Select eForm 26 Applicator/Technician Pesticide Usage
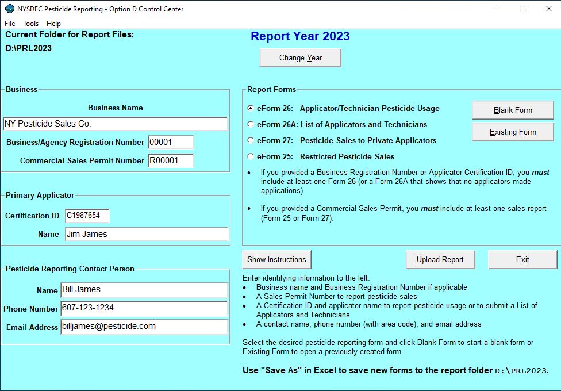The width and height of the screenshot is (561, 391). coord(251,108)
